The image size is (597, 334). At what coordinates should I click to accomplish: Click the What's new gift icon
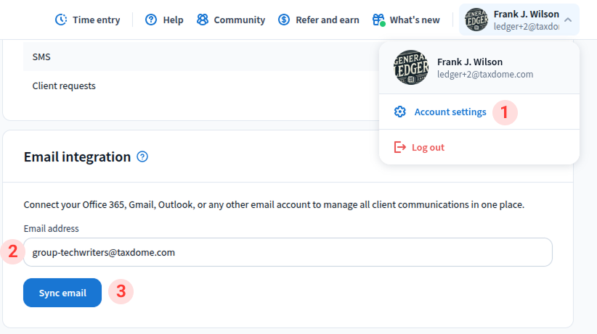(x=378, y=20)
